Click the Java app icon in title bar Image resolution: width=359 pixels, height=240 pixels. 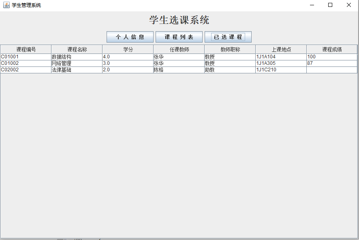(6, 5)
